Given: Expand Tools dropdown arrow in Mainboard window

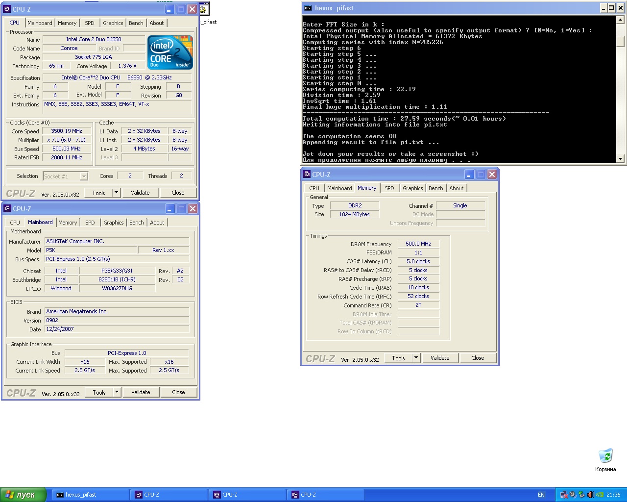Looking at the screenshot, I should [x=117, y=392].
